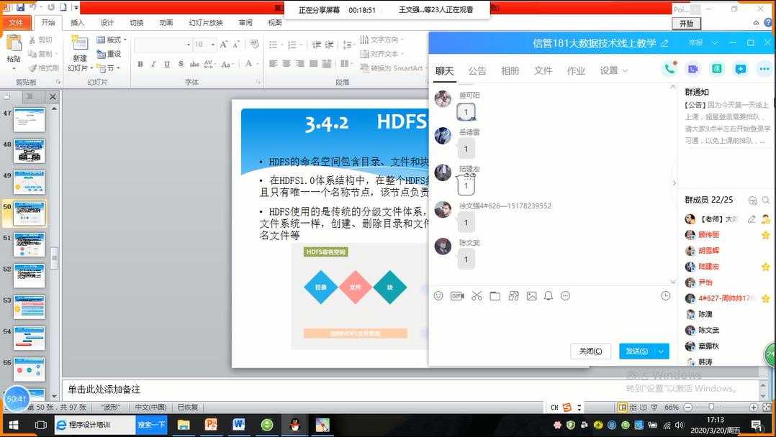Toggle bold text formatting
Screen dimensions: 776x437
pos(140,65)
